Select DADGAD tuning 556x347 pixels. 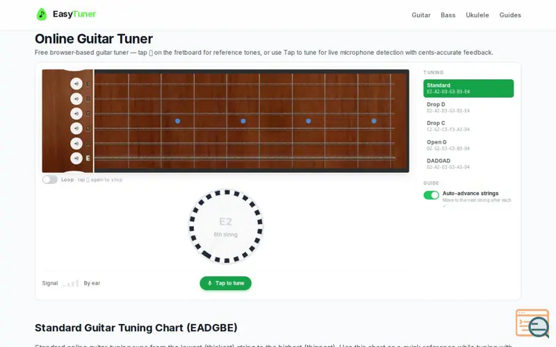click(468, 164)
